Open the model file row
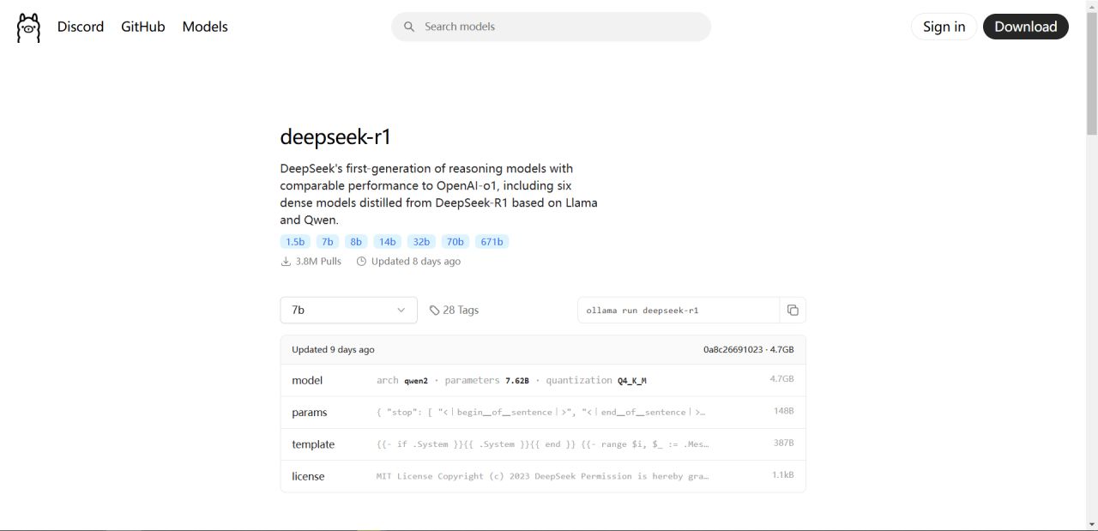This screenshot has height=531, width=1098. coord(543,380)
